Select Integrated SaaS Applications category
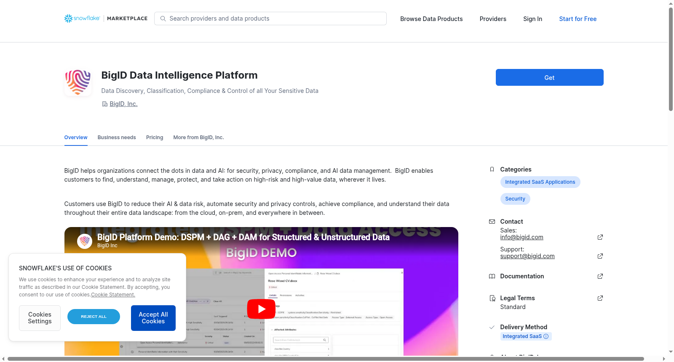 click(x=540, y=182)
